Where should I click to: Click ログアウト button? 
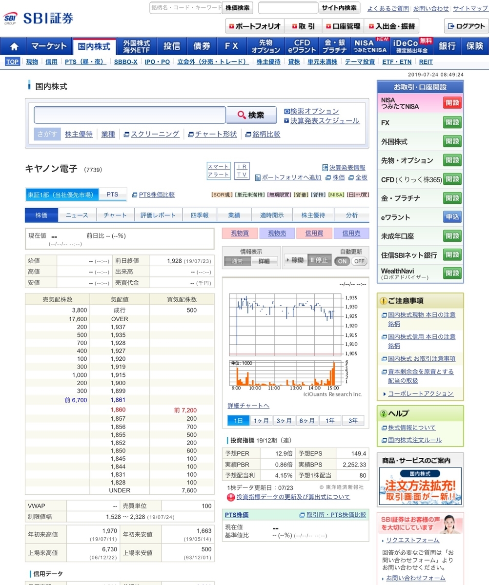click(x=466, y=26)
